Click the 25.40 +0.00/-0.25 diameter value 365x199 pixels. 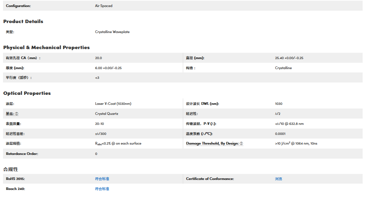pyautogui.click(x=289, y=58)
